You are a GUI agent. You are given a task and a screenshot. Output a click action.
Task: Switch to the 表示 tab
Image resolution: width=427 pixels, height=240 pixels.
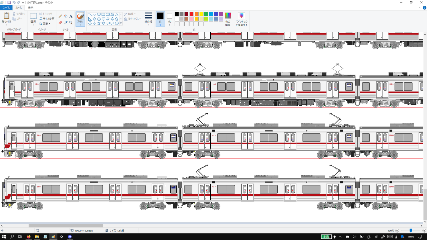click(31, 8)
